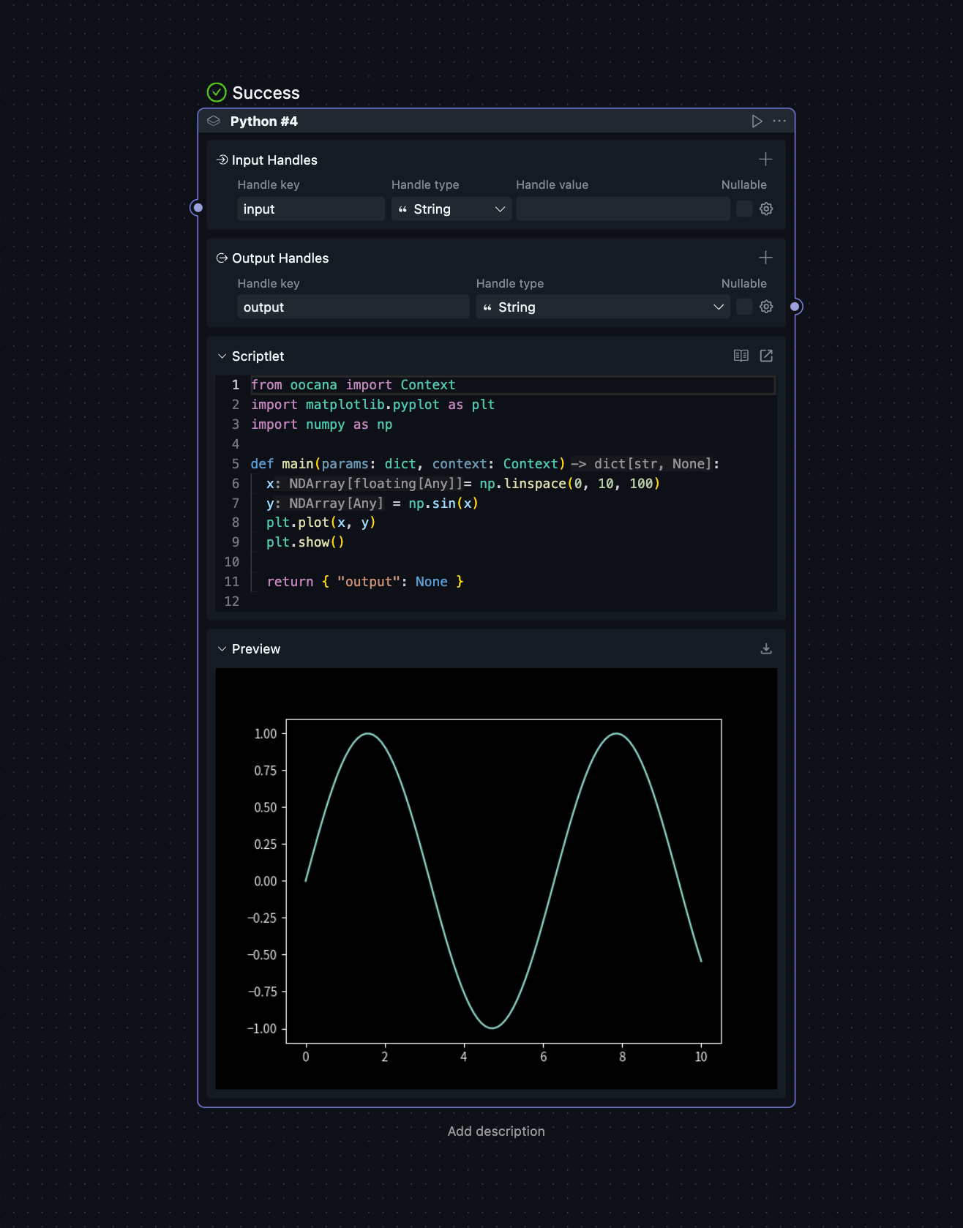Click the output handle key field

click(353, 307)
